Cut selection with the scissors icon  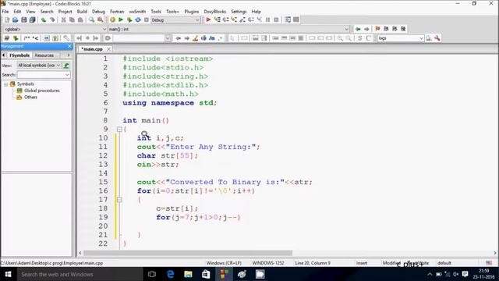pyautogui.click(x=64, y=20)
